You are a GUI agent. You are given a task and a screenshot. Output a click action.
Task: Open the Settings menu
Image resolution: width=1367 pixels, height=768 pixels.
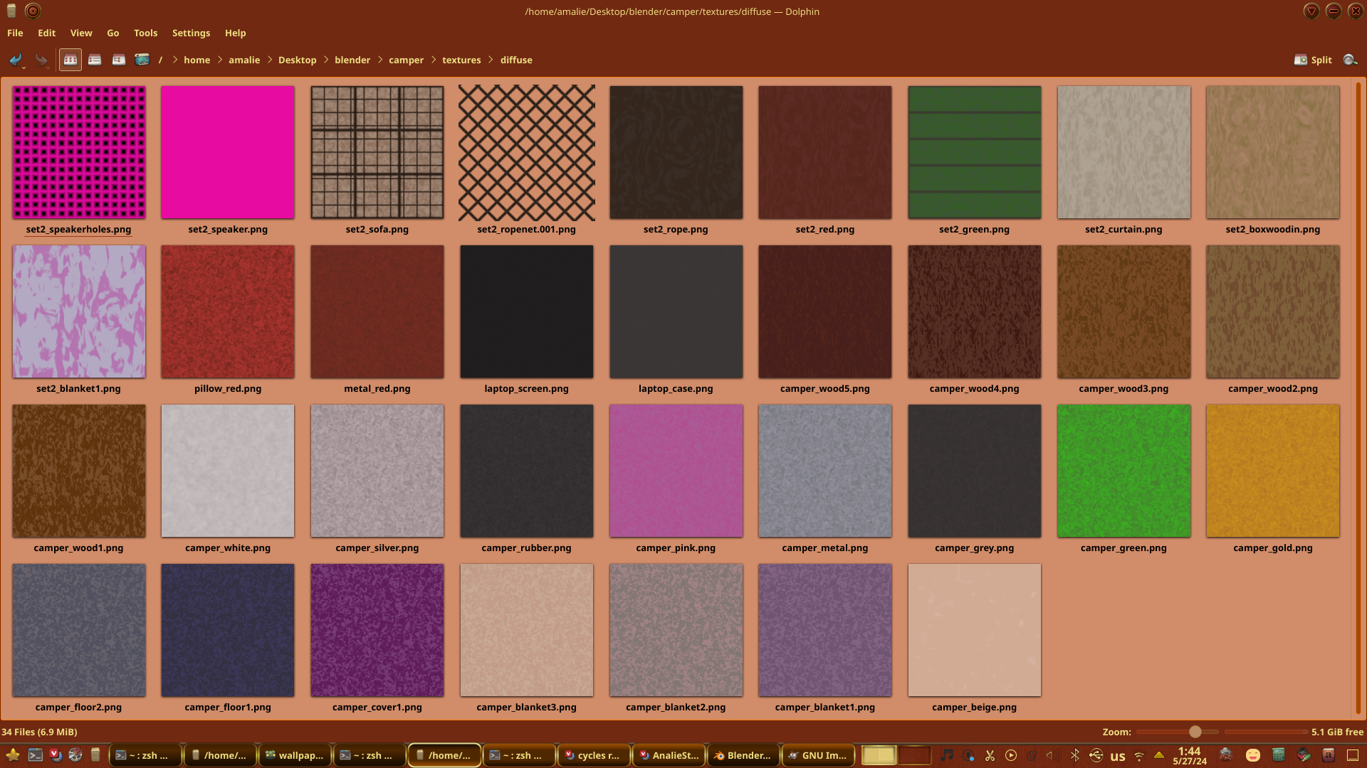(x=191, y=33)
